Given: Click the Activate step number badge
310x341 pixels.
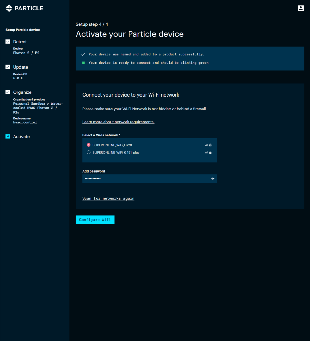Looking at the screenshot, I should click(x=8, y=137).
